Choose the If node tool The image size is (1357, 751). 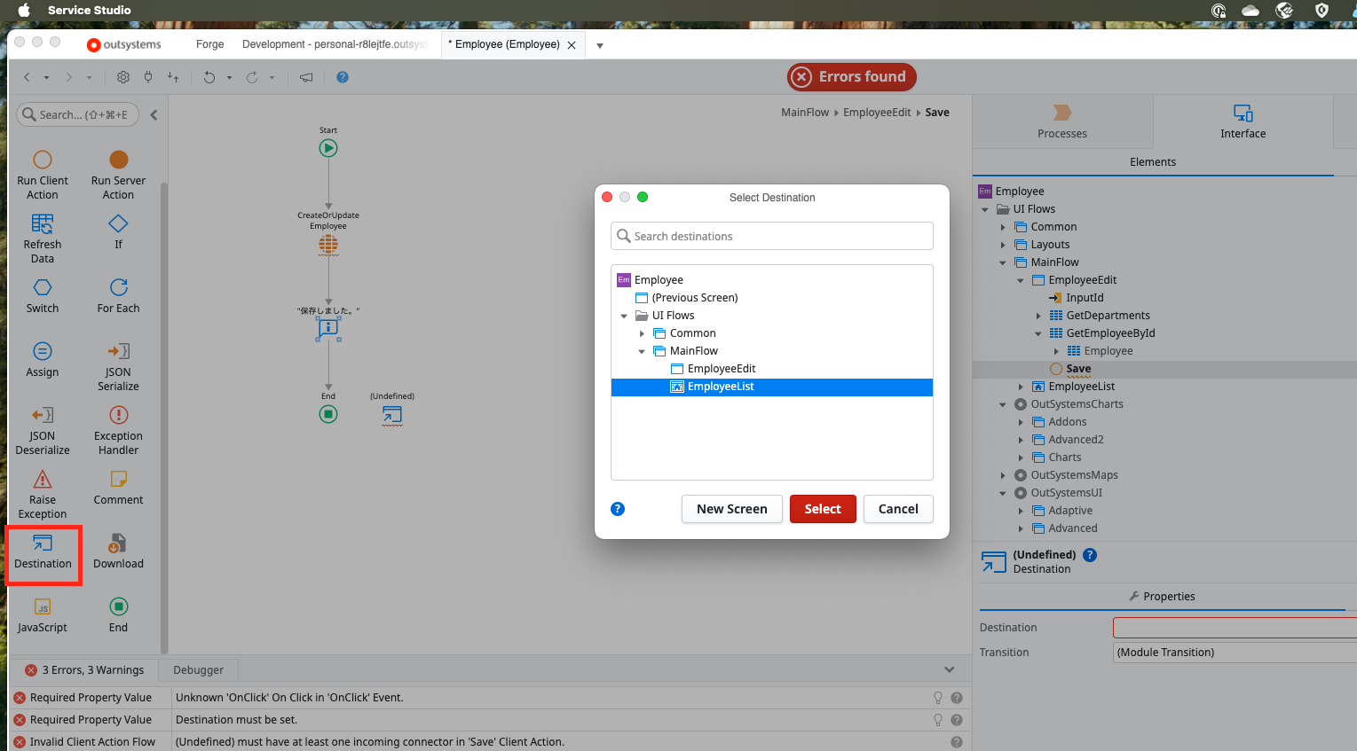pos(118,231)
